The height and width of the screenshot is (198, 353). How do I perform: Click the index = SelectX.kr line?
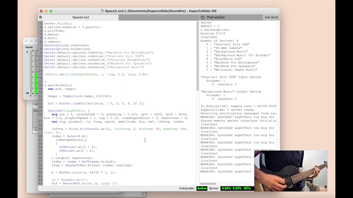pos(69,136)
